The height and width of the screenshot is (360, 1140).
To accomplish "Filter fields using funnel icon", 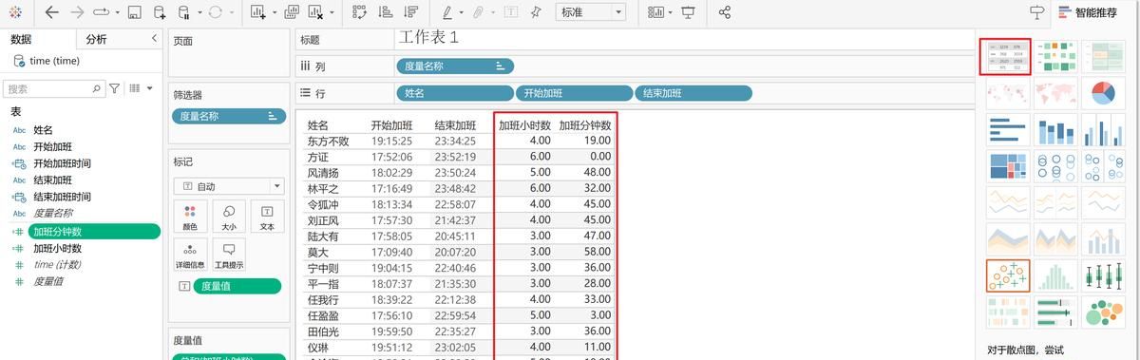I will [115, 88].
